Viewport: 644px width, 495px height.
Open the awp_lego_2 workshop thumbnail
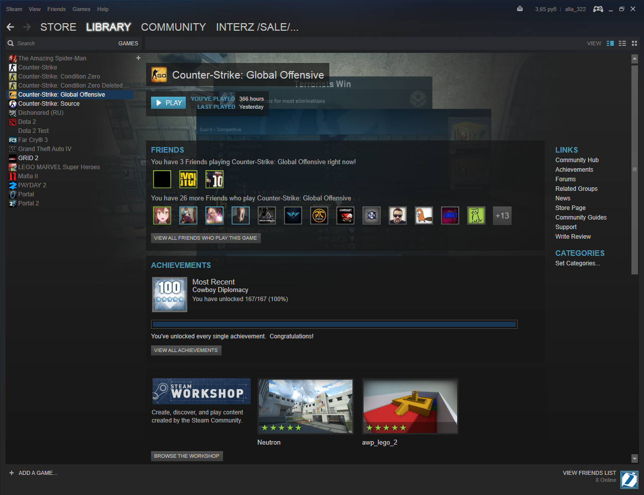[410, 406]
